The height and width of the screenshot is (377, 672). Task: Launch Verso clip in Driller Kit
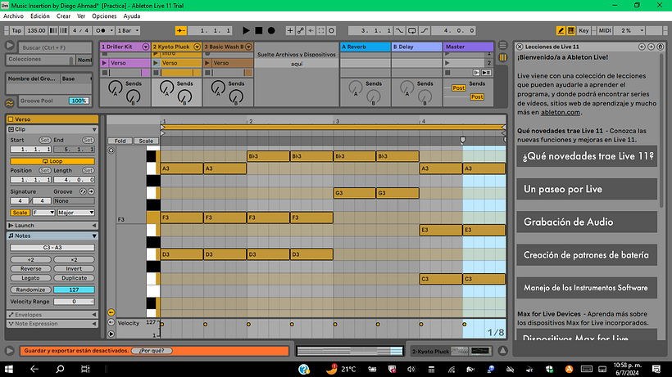point(104,63)
